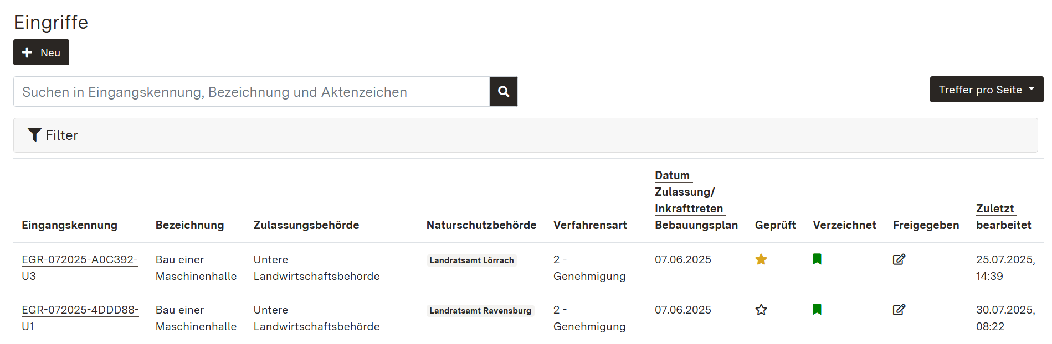This screenshot has height=344, width=1052.
Task: Sort by Verfahrensart column header
Action: [x=589, y=225]
